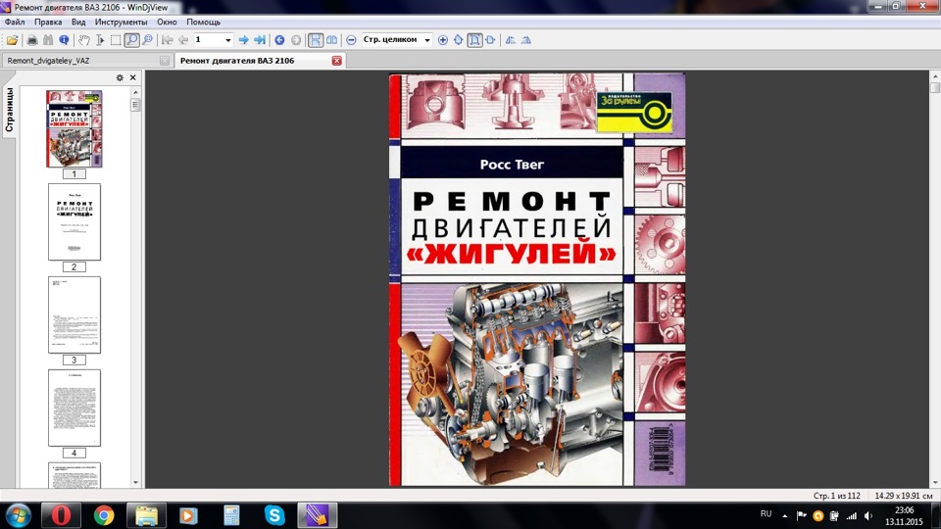
Task: Click the zoom in plus button
Action: pyautogui.click(x=443, y=40)
